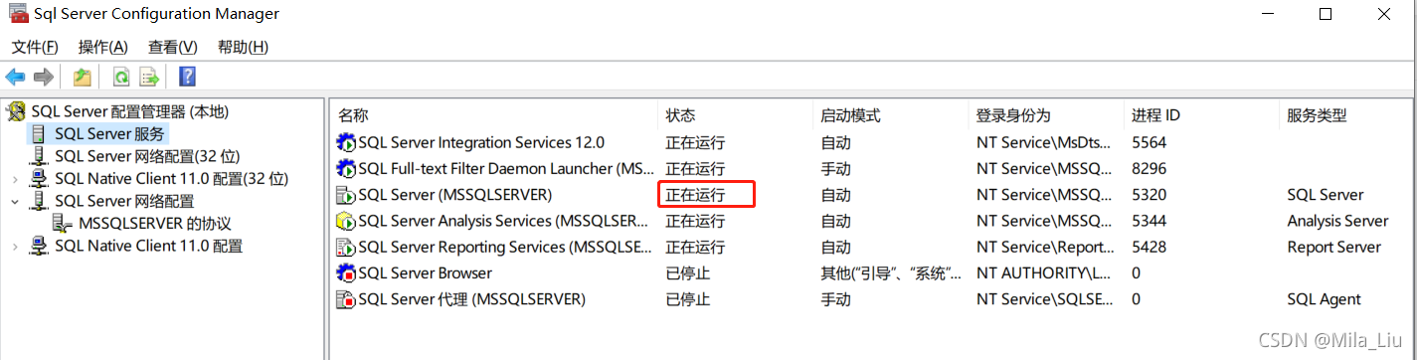Viewport: 1417px width, 360px height.
Task: Click the stopped SQL Server Browser icon
Action: pyautogui.click(x=346, y=272)
